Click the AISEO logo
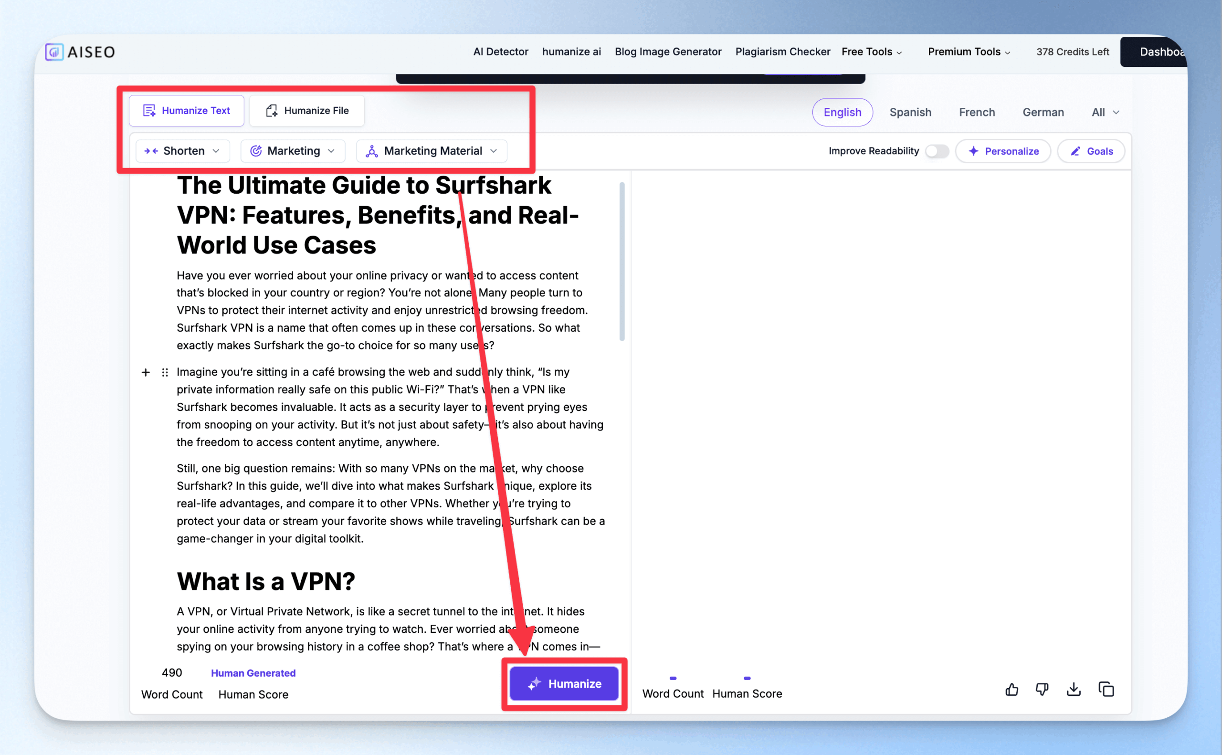The image size is (1222, 755). pyautogui.click(x=80, y=52)
